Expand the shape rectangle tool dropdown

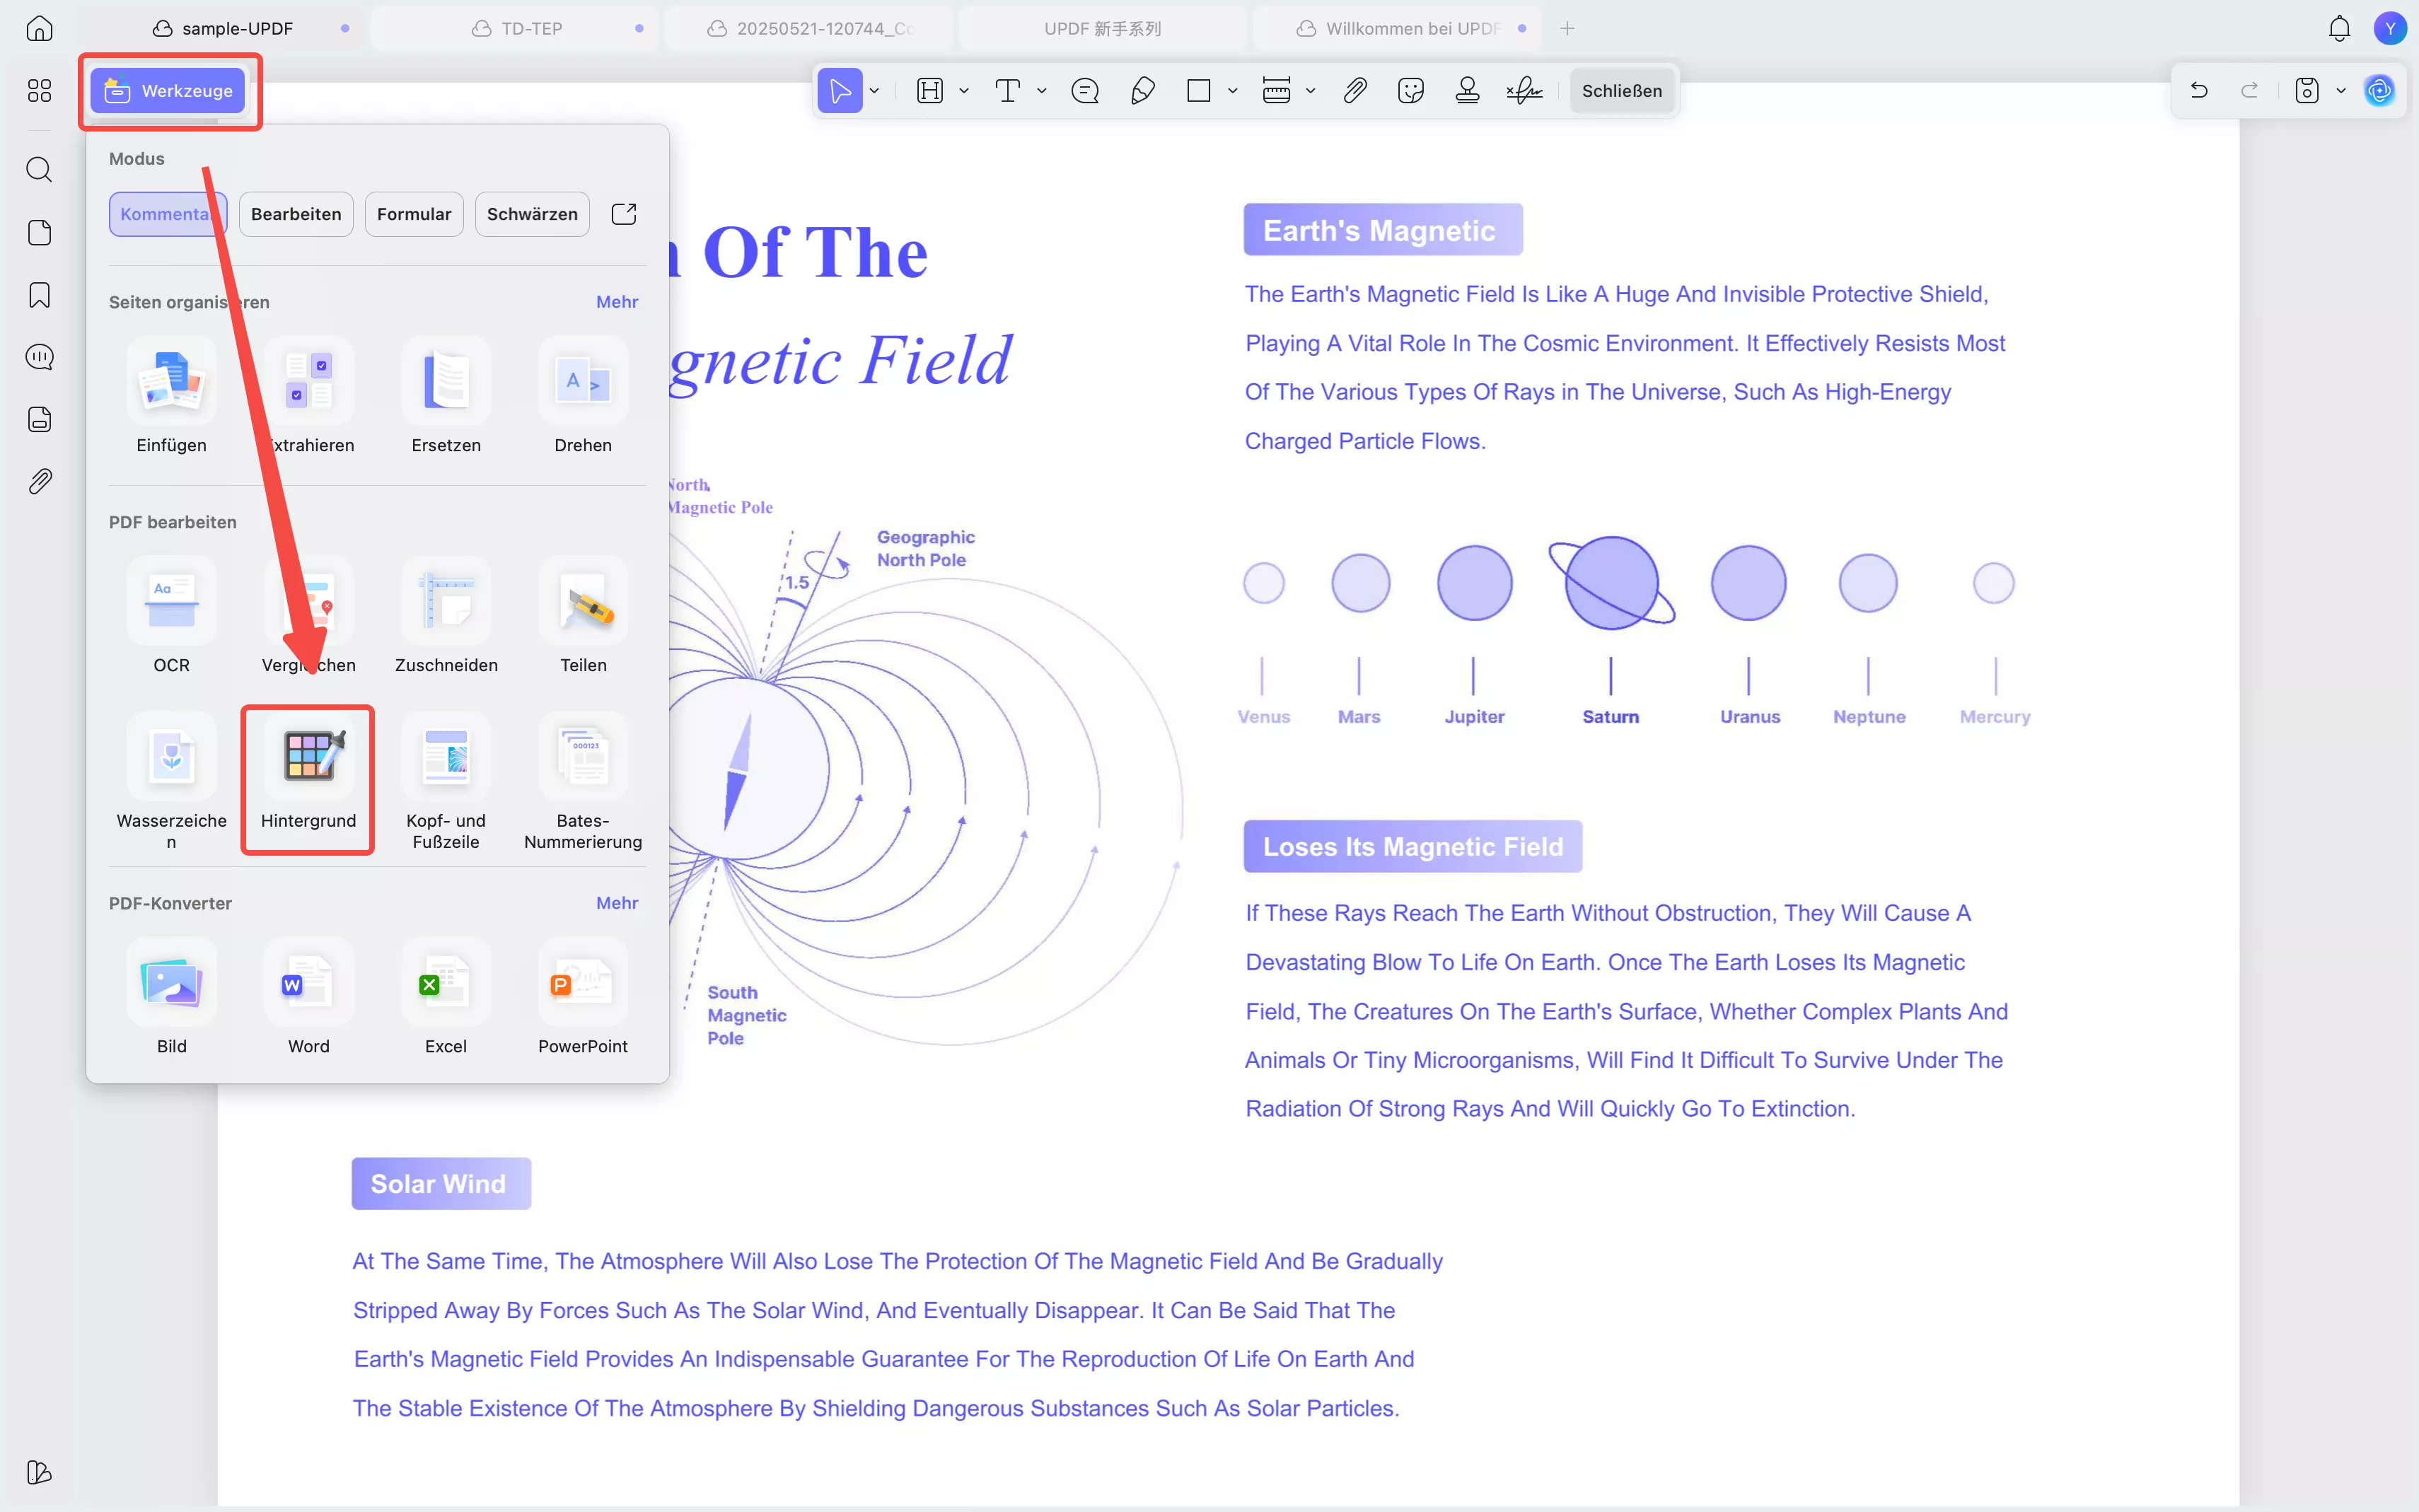[x=1233, y=91]
